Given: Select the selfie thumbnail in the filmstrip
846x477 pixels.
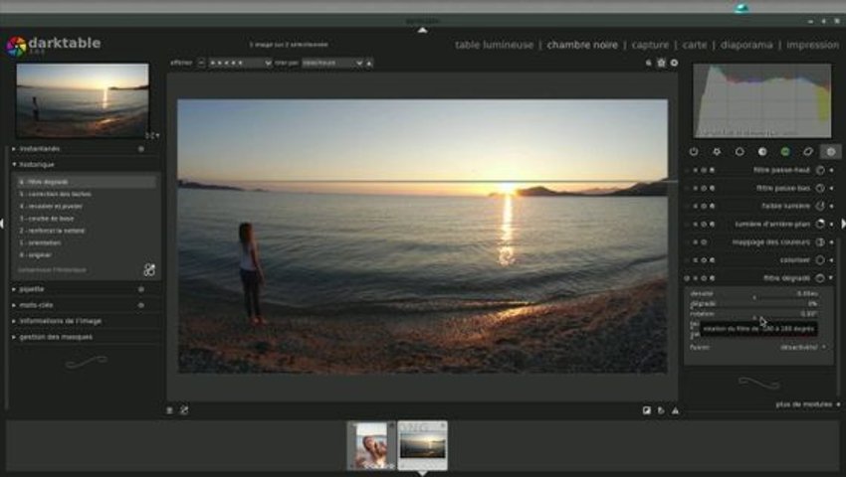Looking at the screenshot, I should coord(371,445).
